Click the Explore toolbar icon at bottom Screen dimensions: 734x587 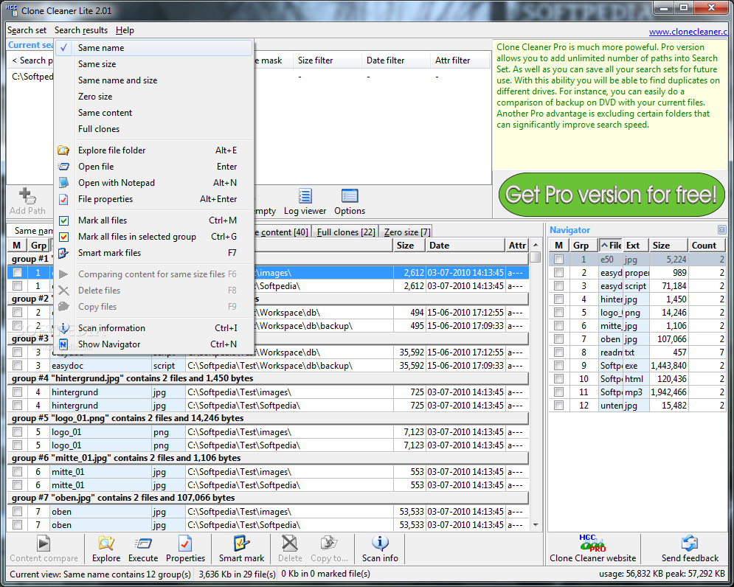(106, 543)
